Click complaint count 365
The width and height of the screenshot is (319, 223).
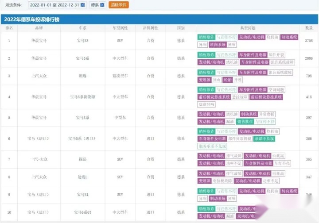(309, 159)
